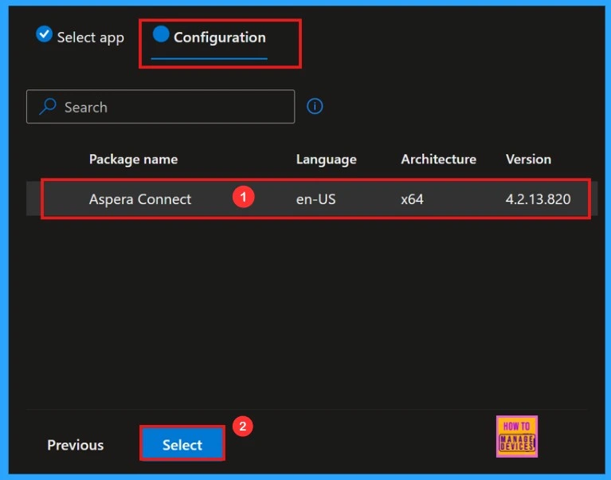
Task: Click the en-US language cell
Action: [x=315, y=199]
